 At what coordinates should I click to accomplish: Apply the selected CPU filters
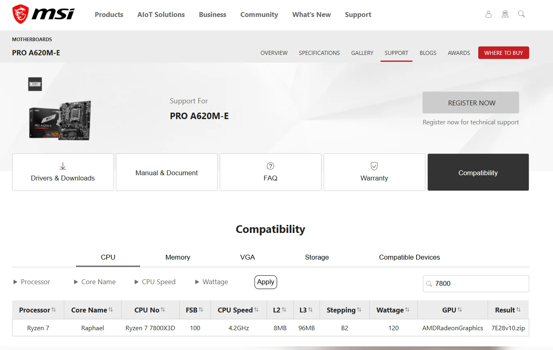[266, 282]
